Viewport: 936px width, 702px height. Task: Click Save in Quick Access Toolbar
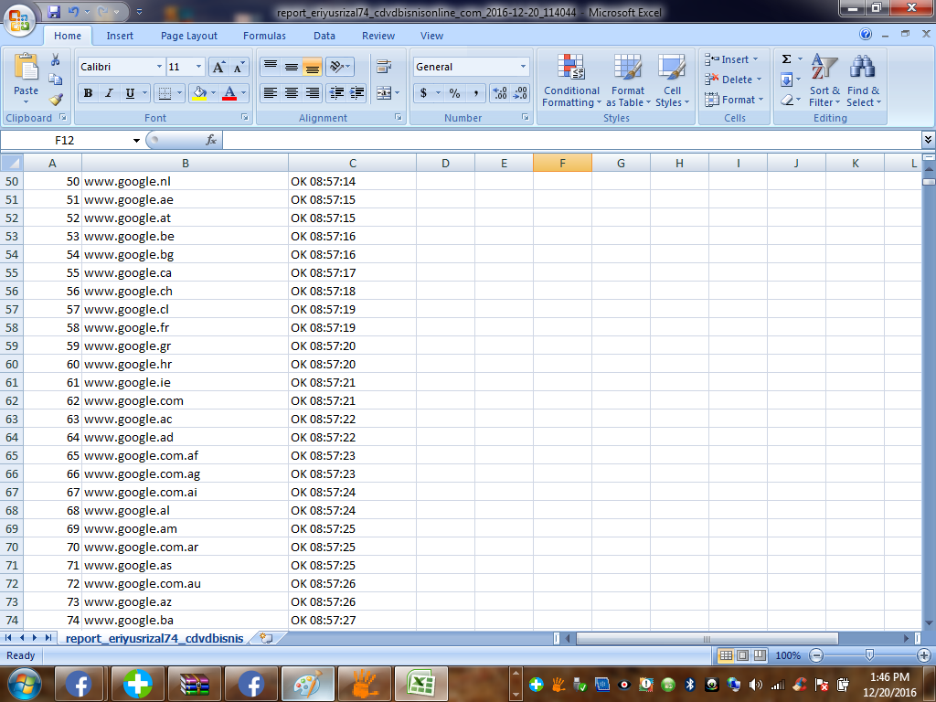(x=54, y=11)
